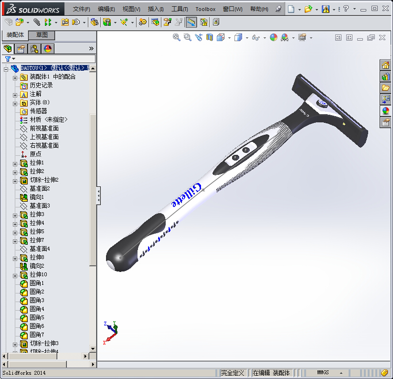Open the FeatureManager design tree tab
This screenshot has height=379, width=393.
click(x=8, y=49)
